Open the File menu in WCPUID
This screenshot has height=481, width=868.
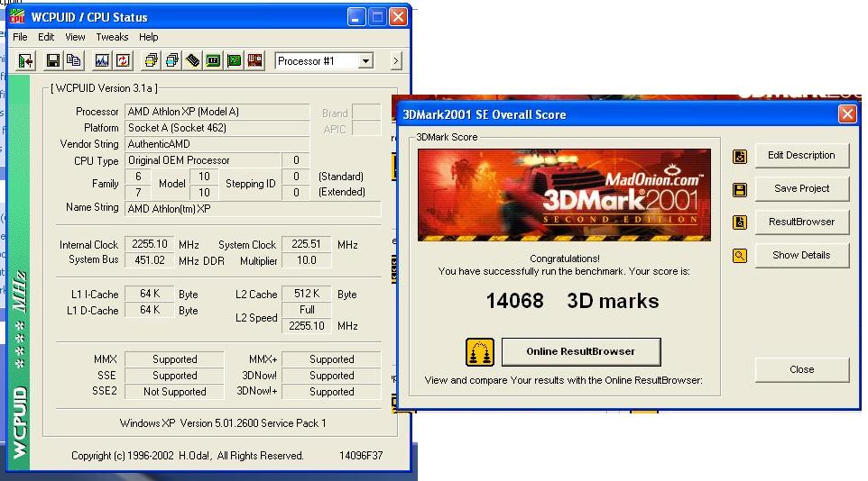click(x=20, y=37)
